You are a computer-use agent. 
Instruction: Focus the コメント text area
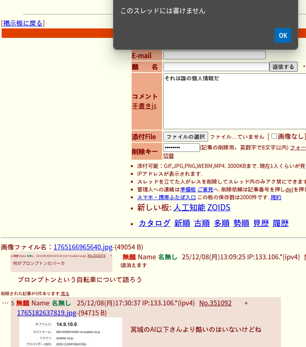click(234, 101)
